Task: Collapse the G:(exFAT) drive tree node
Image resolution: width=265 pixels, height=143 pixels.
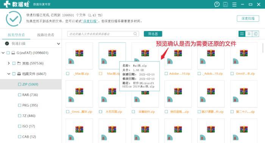Action: 3,53
